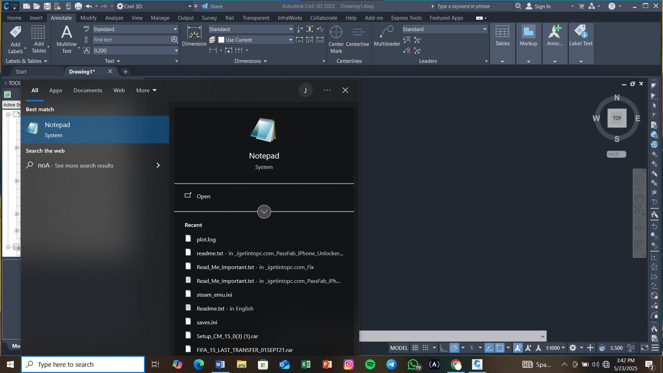Click the layer properties icon in Dimensions panel

pyautogui.click(x=212, y=40)
